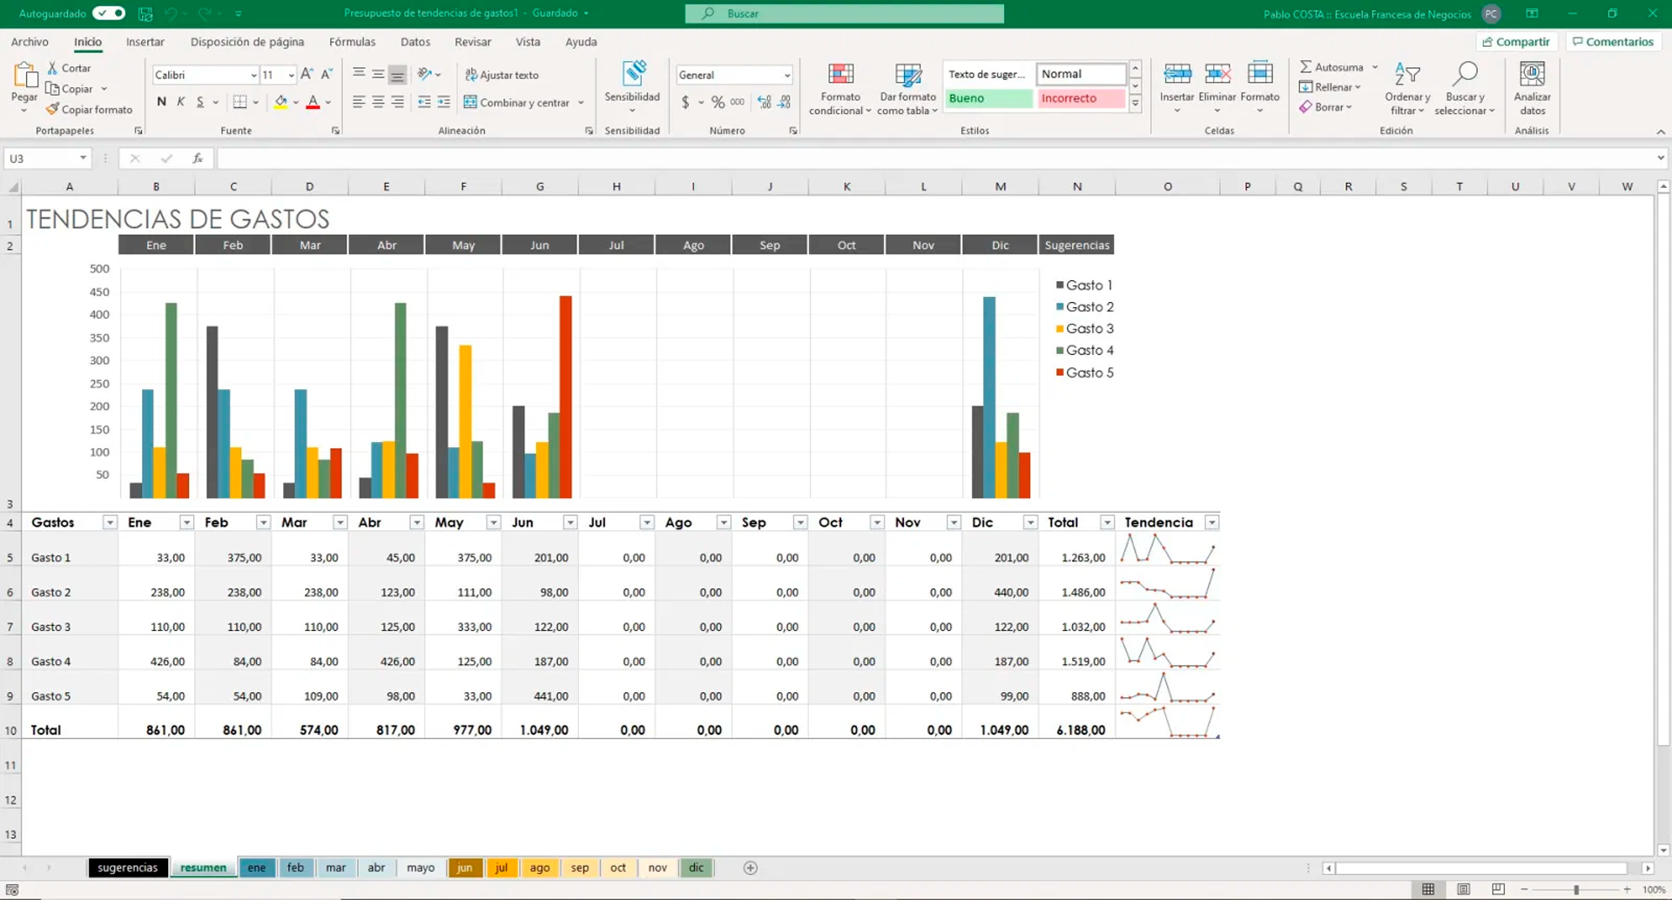Screen dimensions: 1672x900
Task: Click the column M header
Action: [1000, 186]
